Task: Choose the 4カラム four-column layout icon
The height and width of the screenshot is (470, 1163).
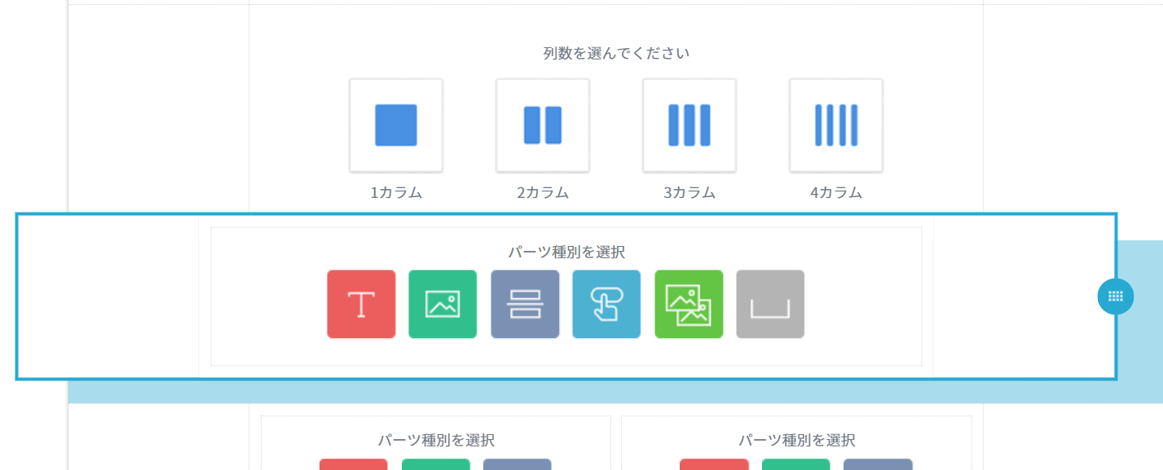Action: tap(836, 125)
